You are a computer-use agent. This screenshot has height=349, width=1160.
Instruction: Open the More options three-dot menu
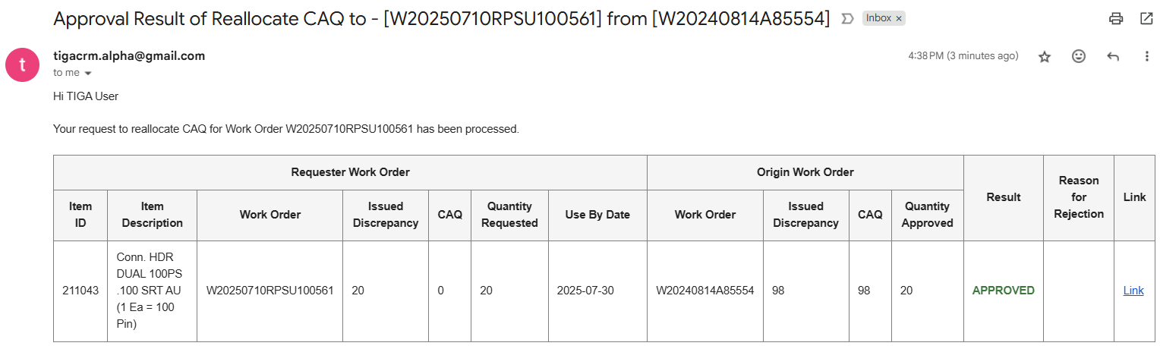click(1147, 56)
